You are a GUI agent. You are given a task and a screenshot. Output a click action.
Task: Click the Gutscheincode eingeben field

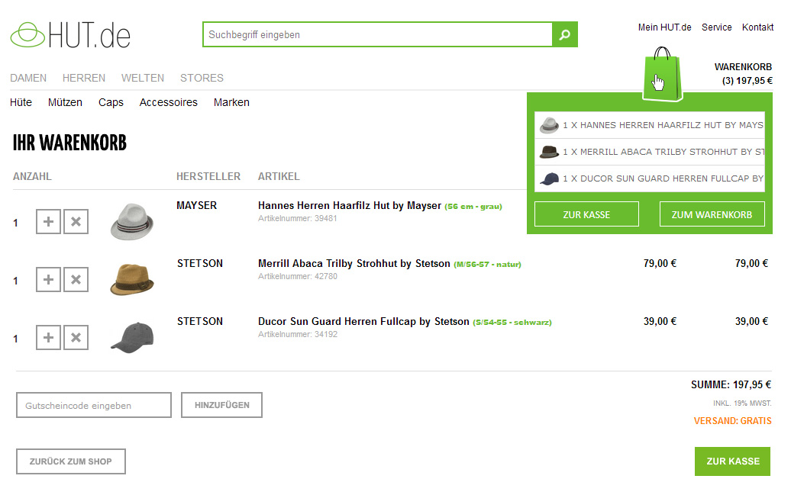(94, 405)
